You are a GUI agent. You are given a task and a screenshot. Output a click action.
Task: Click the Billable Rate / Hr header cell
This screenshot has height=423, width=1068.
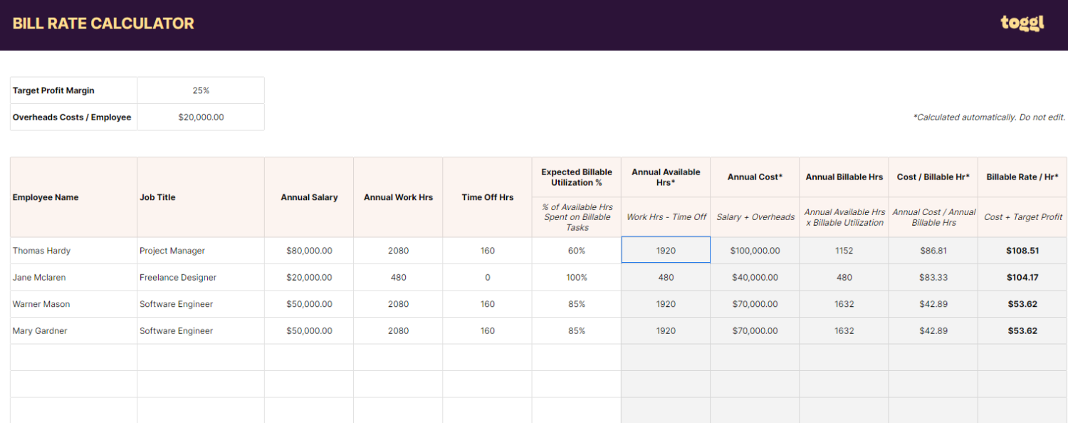tap(1022, 177)
